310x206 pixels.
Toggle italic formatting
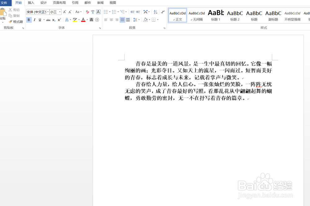click(x=35, y=19)
